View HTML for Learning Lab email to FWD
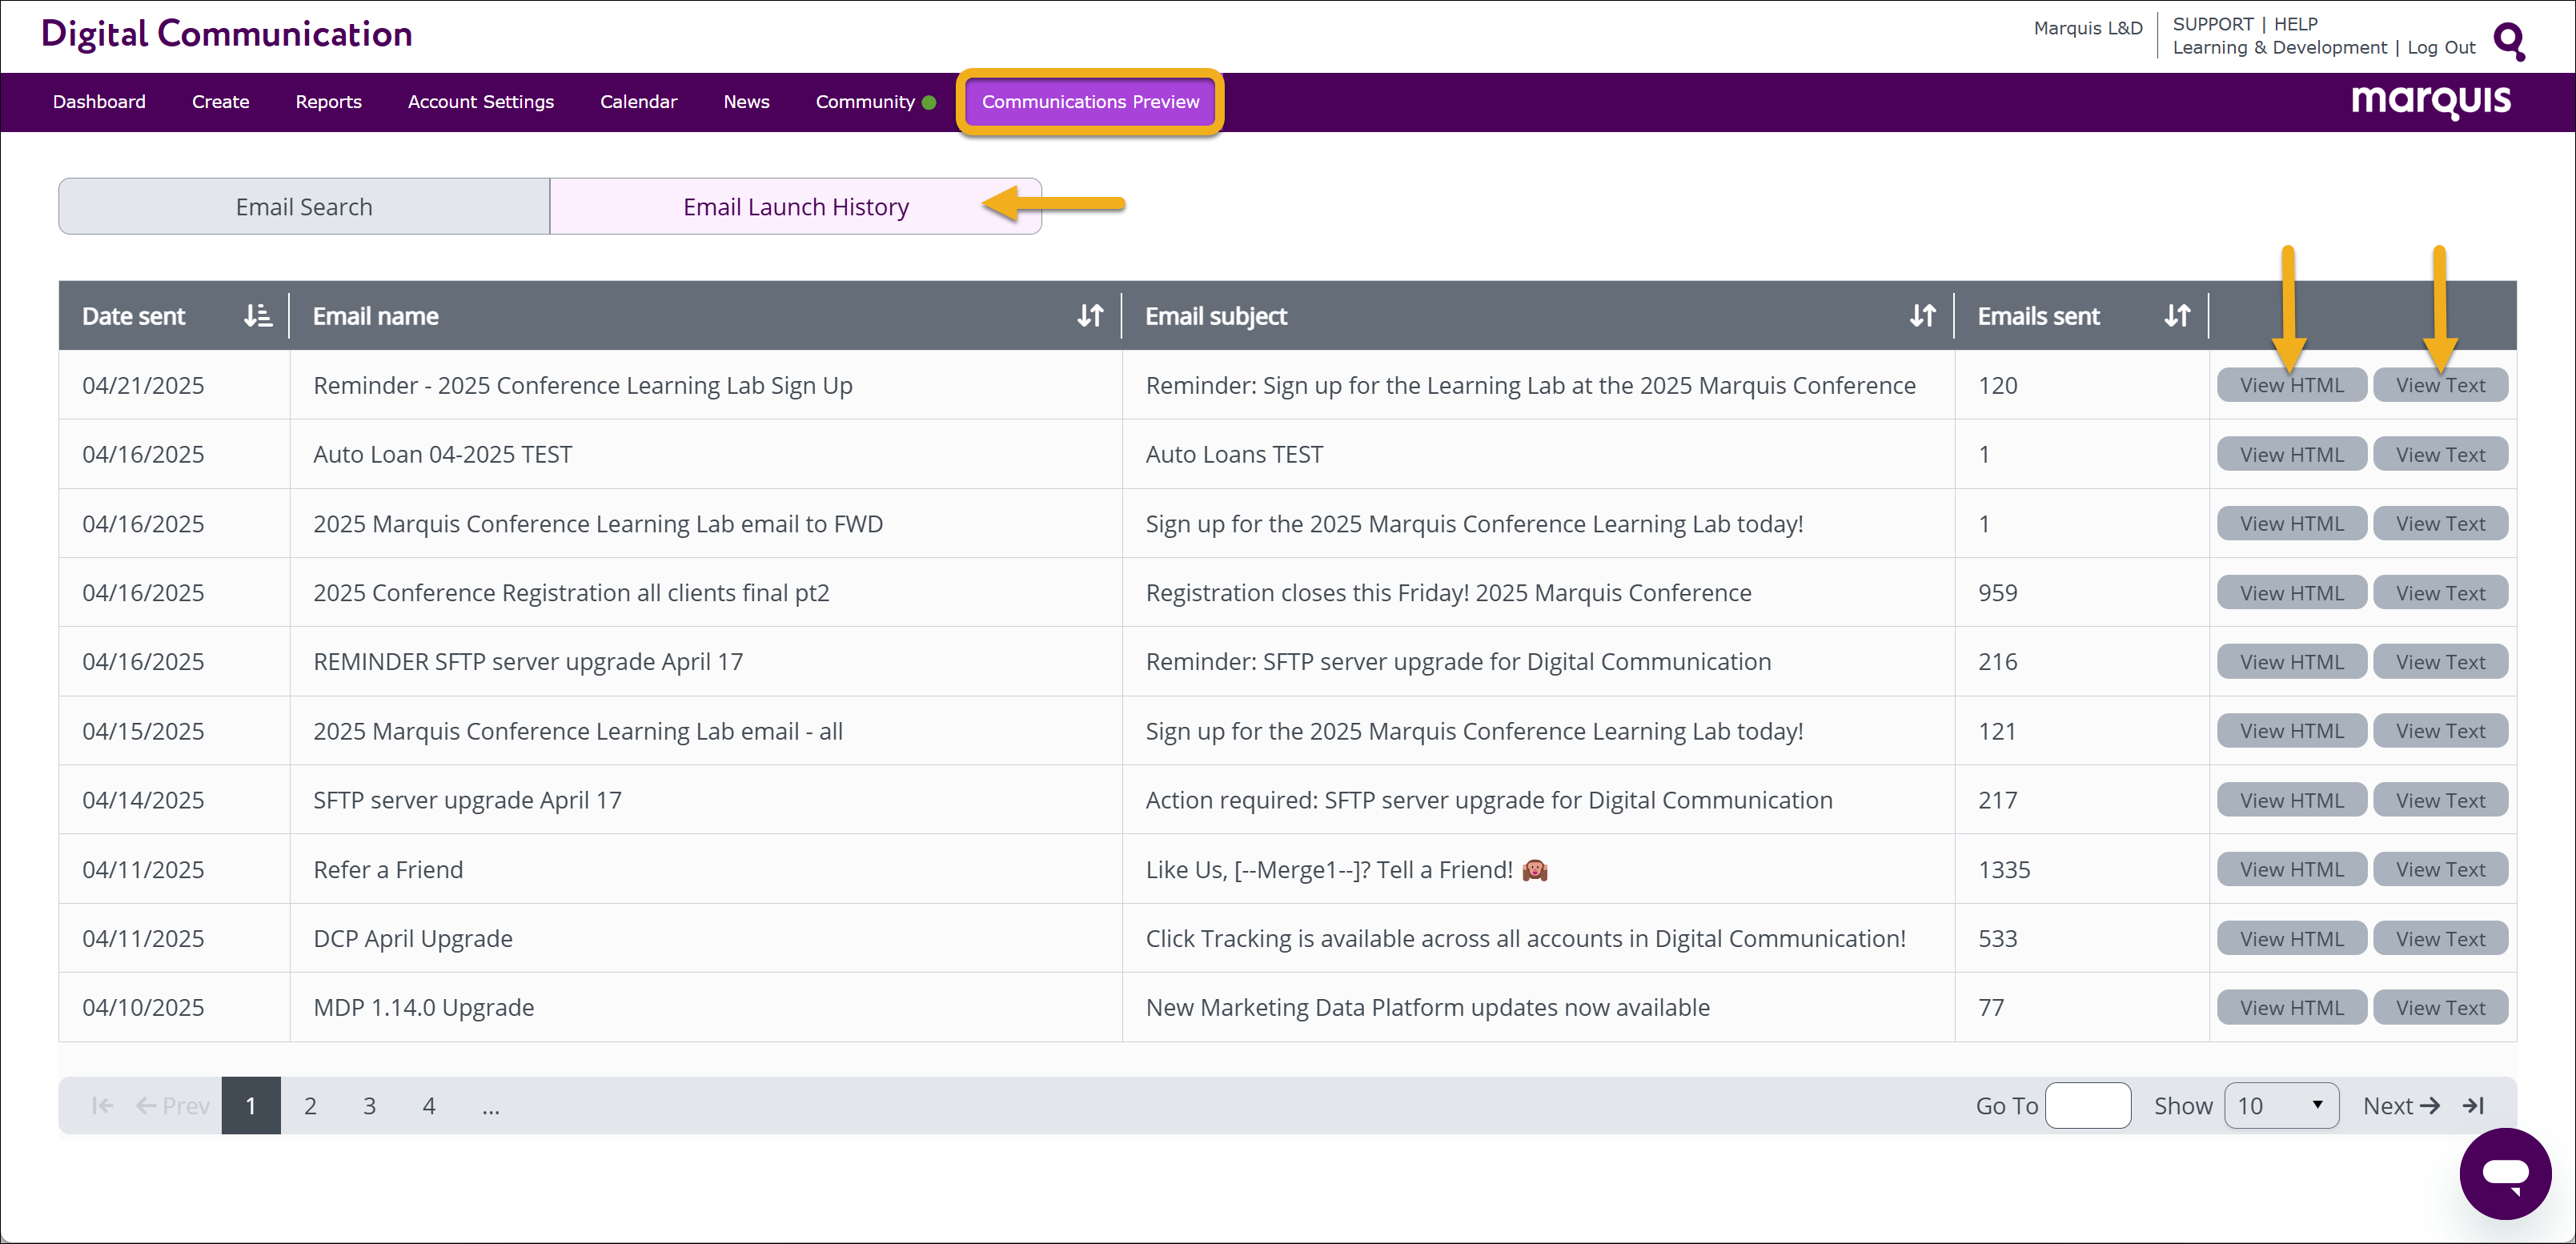Screen dimensions: 2576x1244 point(2291,523)
